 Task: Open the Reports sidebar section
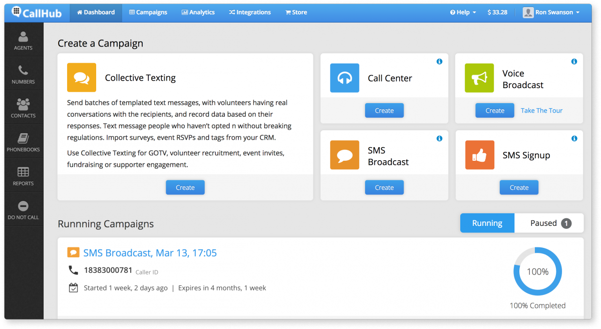23,176
